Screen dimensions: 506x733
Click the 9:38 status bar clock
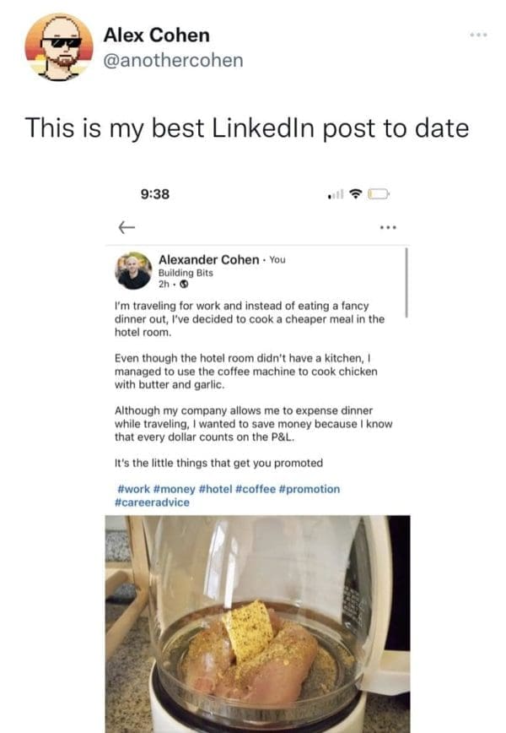(x=155, y=193)
